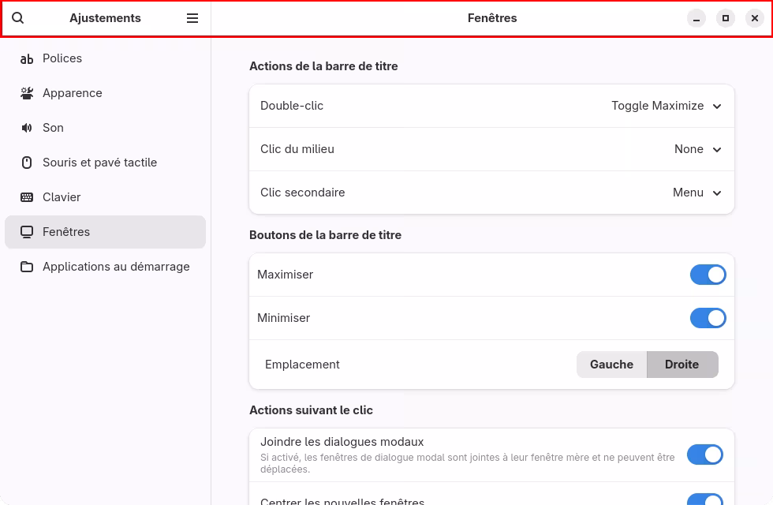Open the hamburger main menu
Viewport: 773px width, 505px height.
pyautogui.click(x=192, y=18)
